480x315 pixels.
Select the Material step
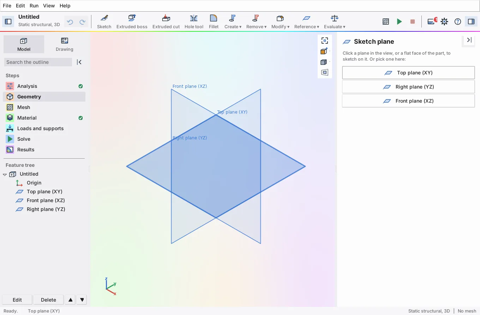point(44,118)
